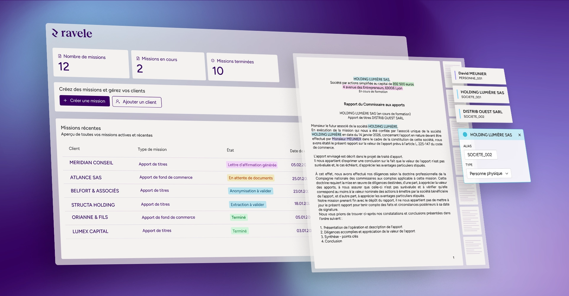Click the document icon on Nombre de missions card
The width and height of the screenshot is (569, 296).
[59, 56]
